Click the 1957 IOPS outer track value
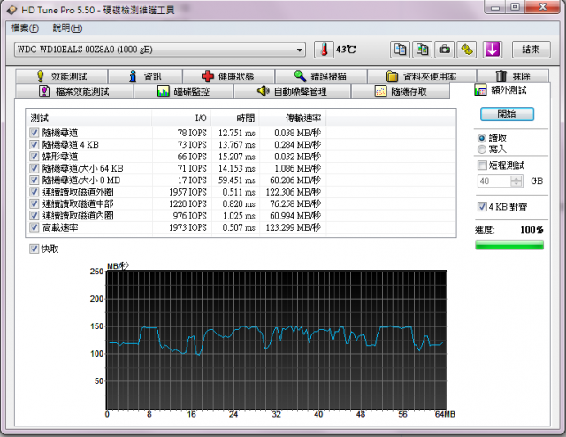The image size is (566, 437). coord(187,192)
